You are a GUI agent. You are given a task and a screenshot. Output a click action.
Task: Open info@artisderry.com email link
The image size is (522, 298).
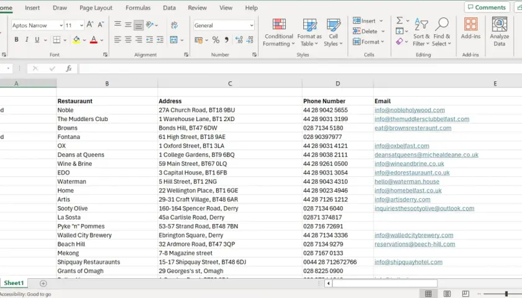tap(402, 199)
